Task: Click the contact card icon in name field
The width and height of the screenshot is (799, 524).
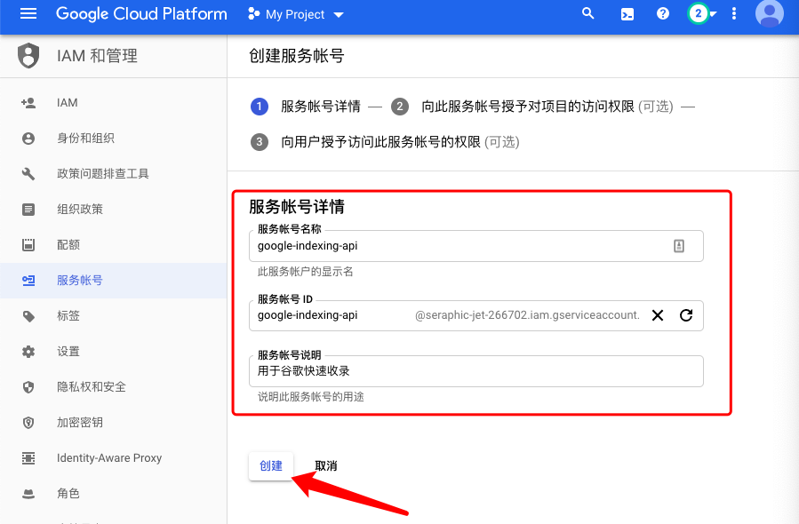Action: 679,246
